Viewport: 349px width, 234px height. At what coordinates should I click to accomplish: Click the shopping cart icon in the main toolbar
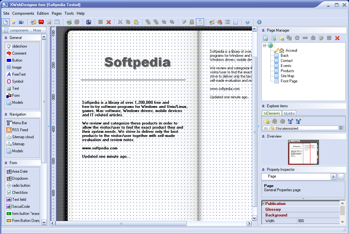coord(49,22)
